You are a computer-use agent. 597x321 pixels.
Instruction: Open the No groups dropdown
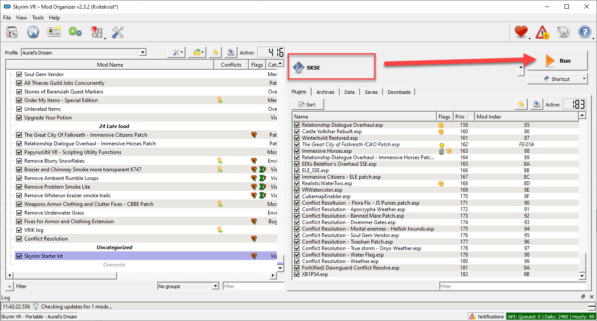[188, 286]
